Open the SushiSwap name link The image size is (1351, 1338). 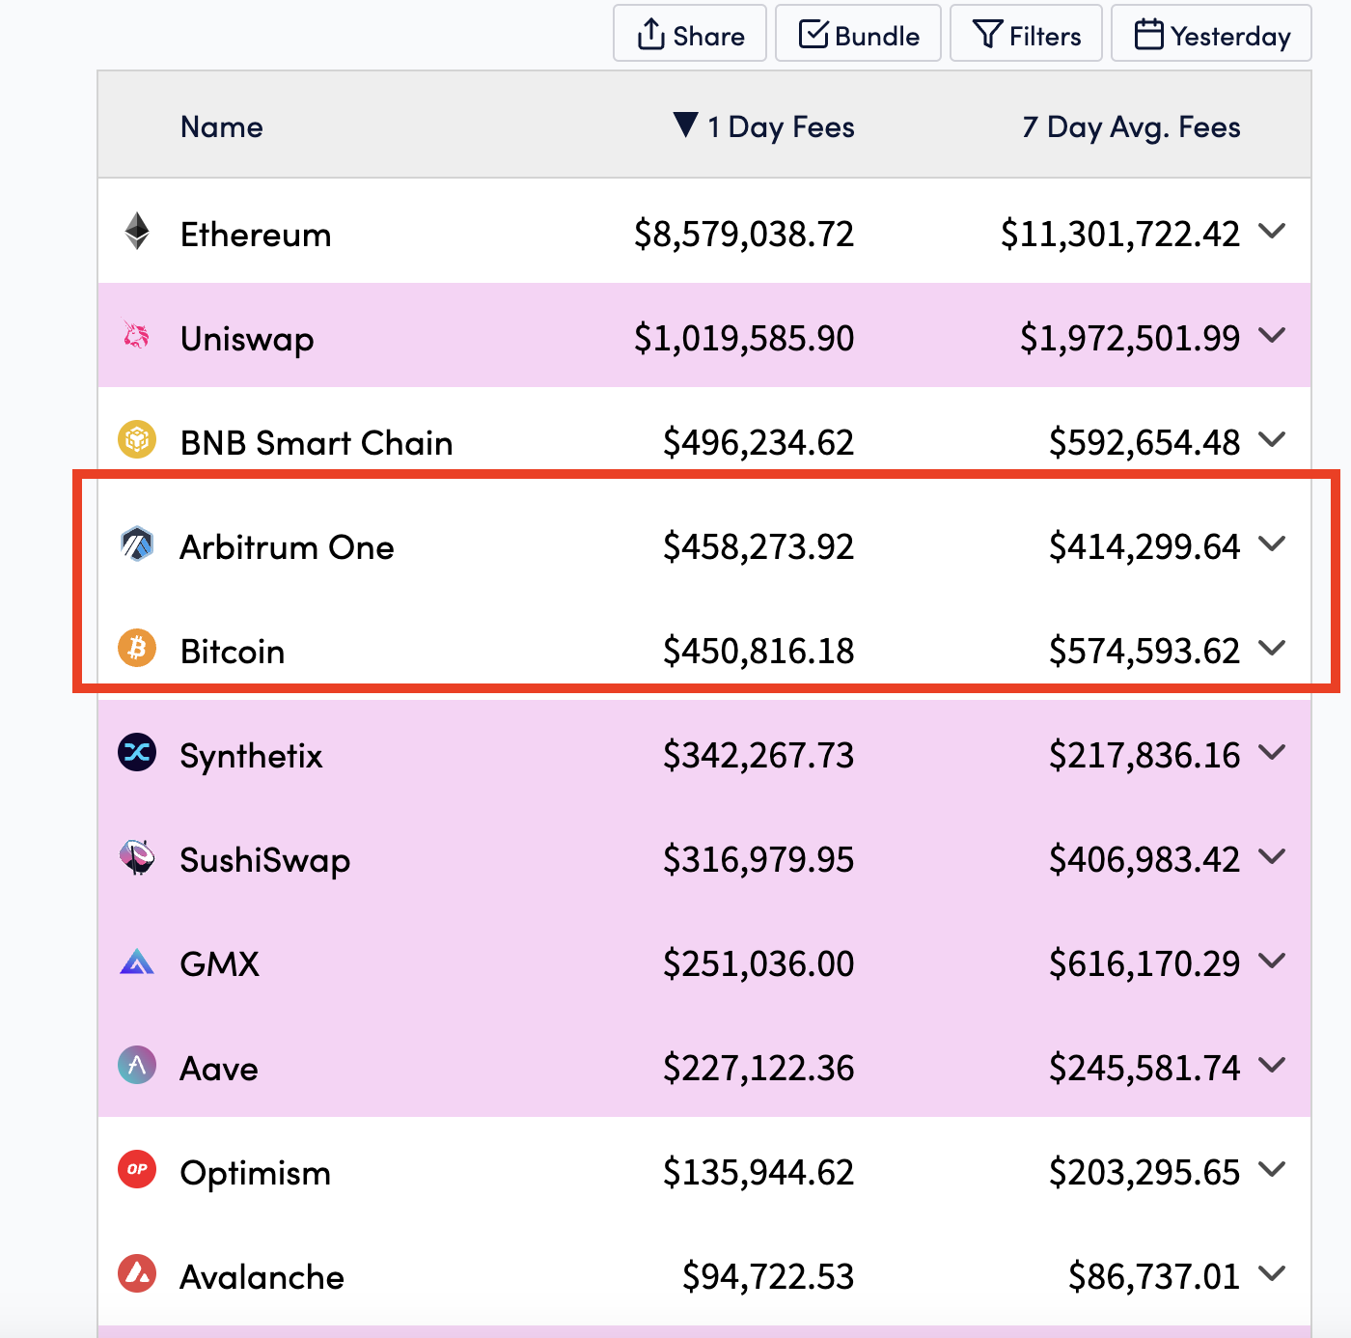265,861
